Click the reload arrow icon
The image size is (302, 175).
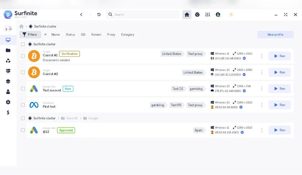click(99, 15)
